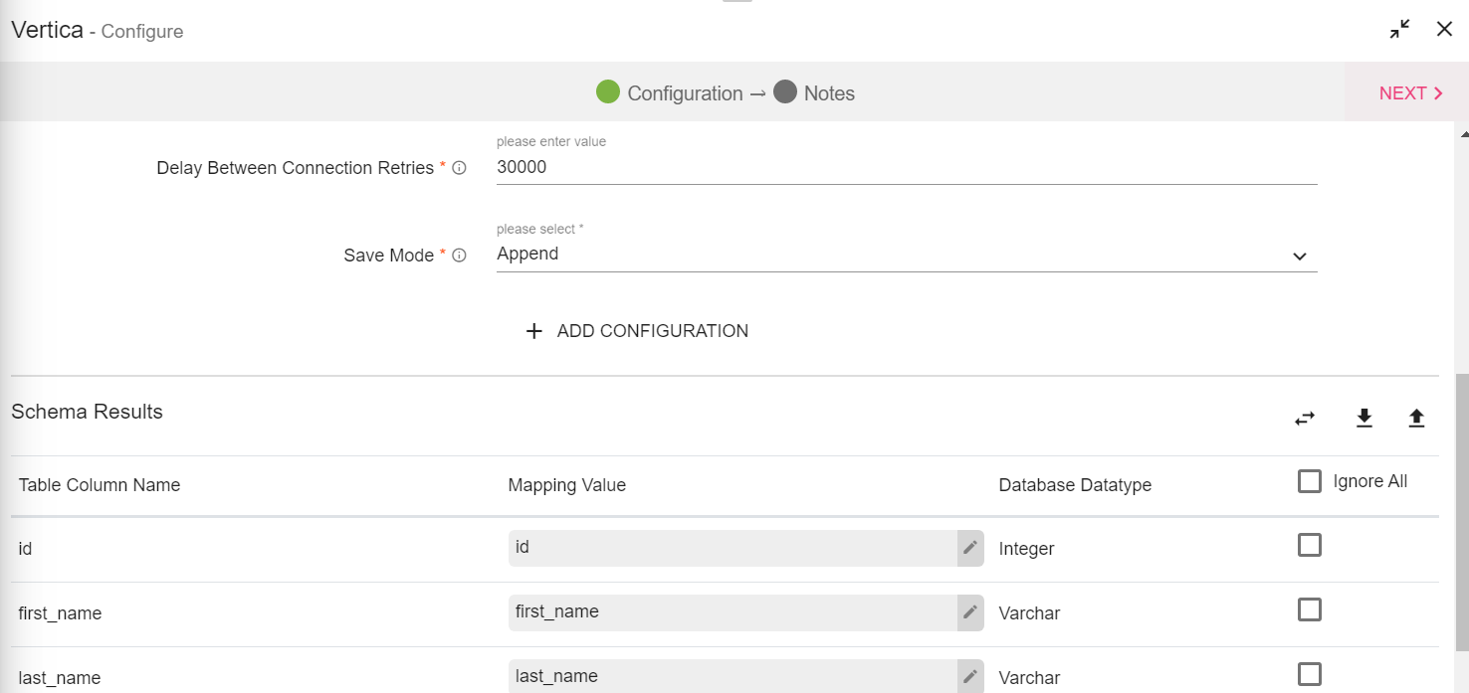The image size is (1469, 693).
Task: Tick ignore checkbox for id row
Action: [1310, 545]
